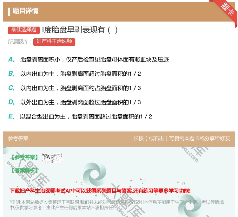Click the 申明 disclaimer text
The image size is (238, 217).
[116, 205]
